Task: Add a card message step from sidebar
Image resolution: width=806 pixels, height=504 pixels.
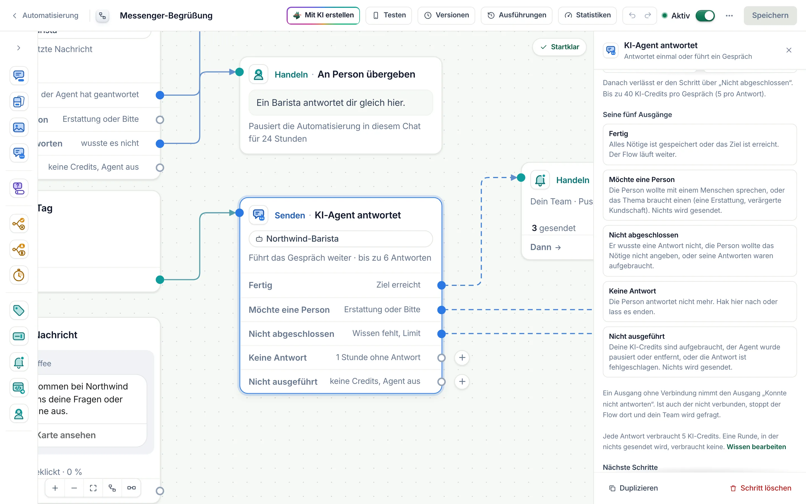Action: (19, 101)
